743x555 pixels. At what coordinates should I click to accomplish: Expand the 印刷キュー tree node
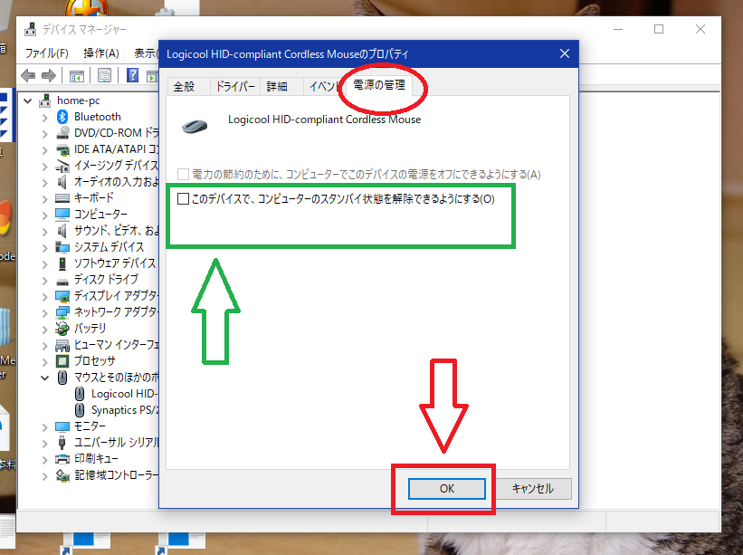pos(45,459)
